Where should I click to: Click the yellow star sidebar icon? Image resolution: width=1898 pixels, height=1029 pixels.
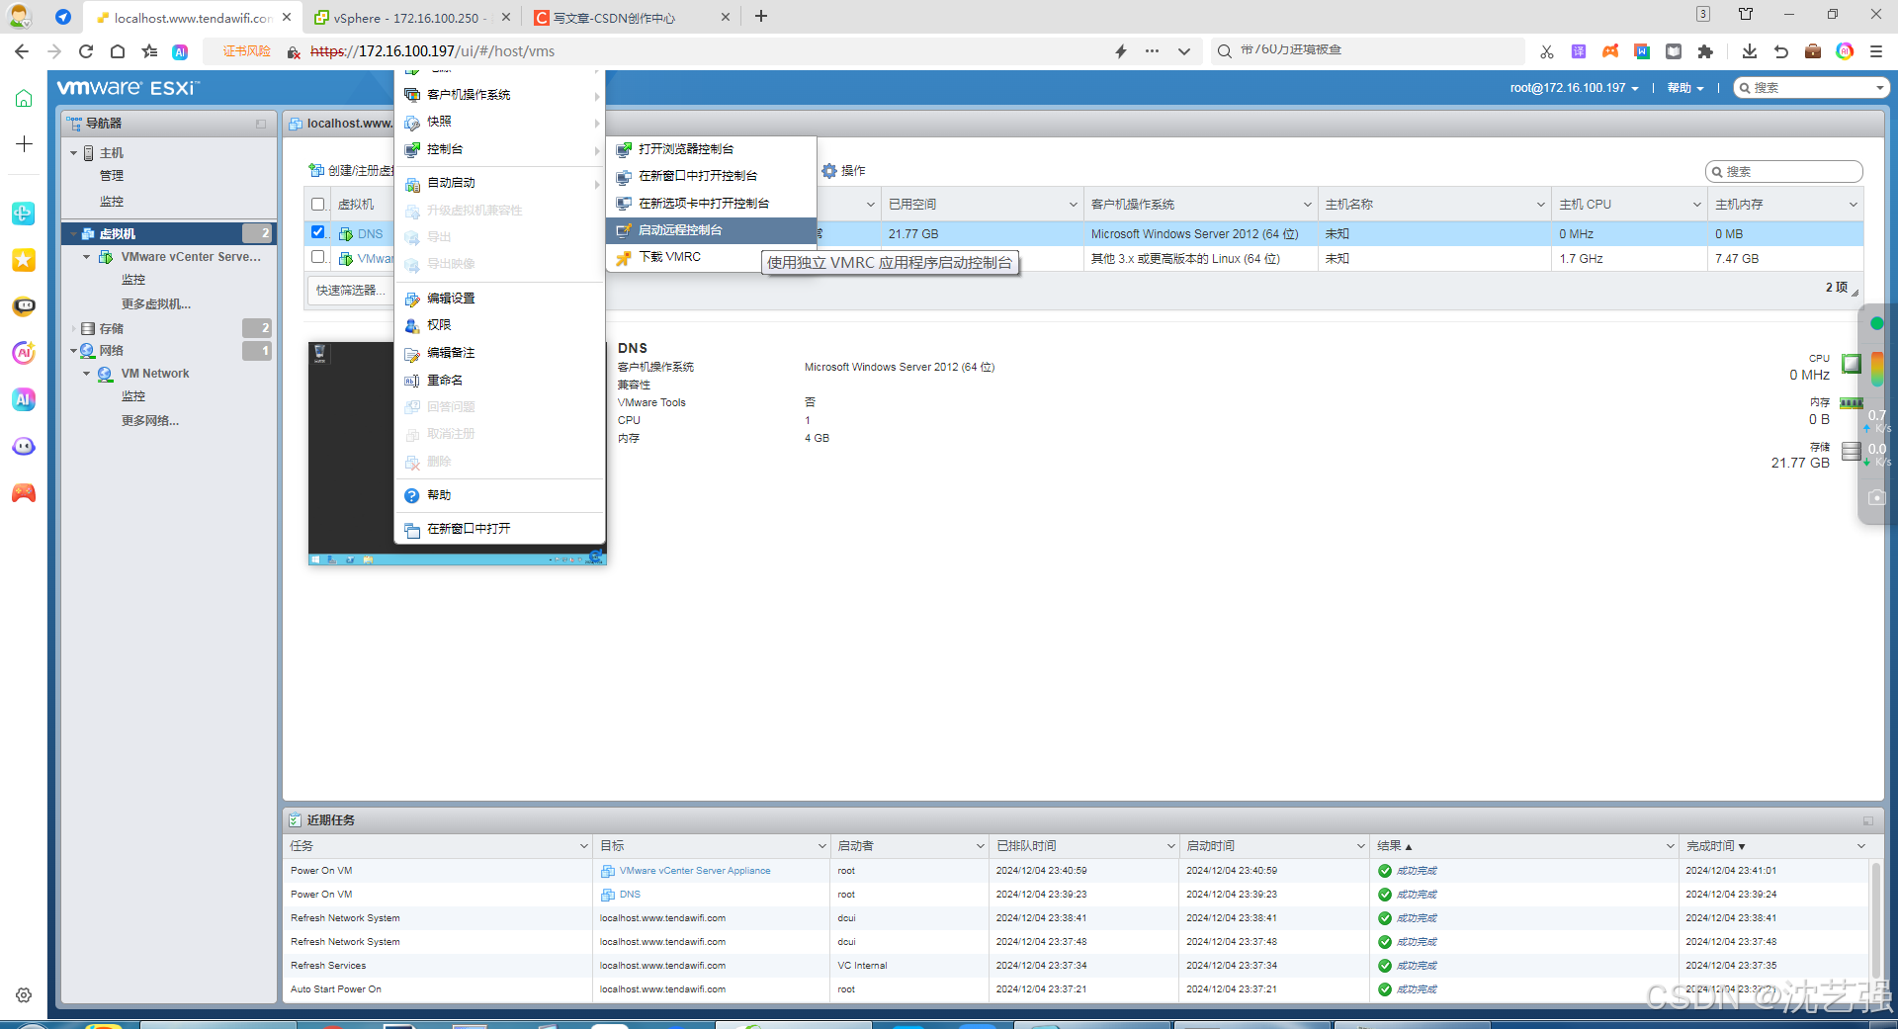pyautogui.click(x=24, y=260)
